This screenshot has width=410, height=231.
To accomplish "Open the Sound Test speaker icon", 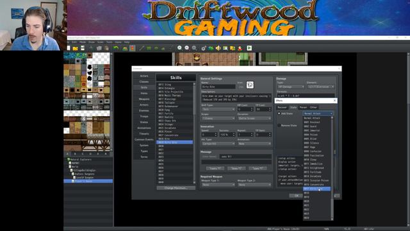I will (x=218, y=48).
